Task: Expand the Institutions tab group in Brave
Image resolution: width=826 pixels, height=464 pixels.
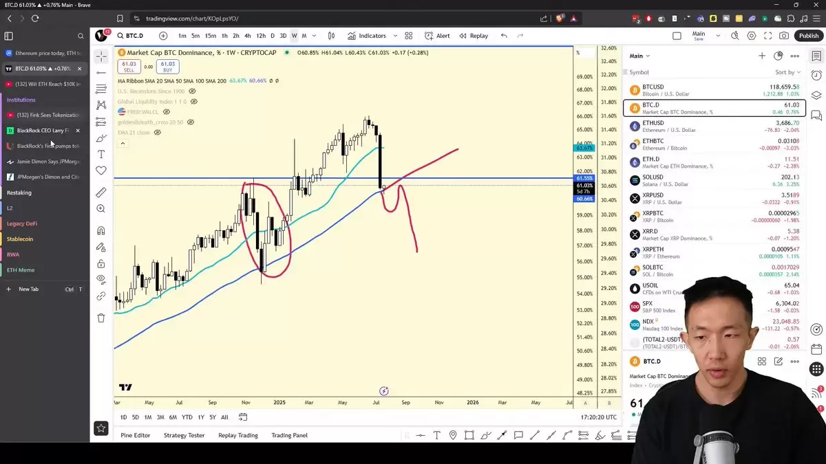Action: 21,100
